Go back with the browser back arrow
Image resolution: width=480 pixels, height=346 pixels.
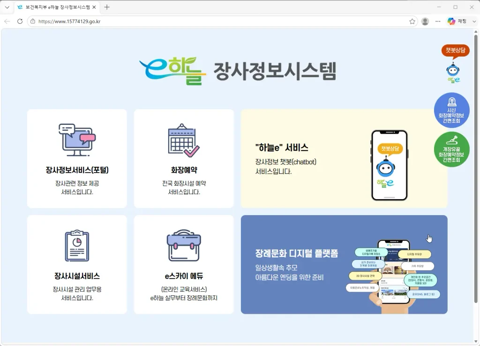7,22
